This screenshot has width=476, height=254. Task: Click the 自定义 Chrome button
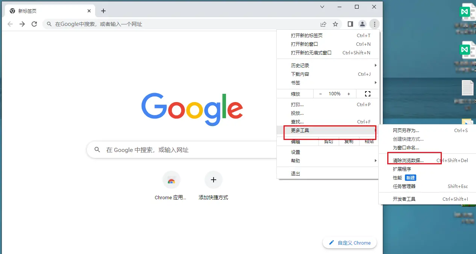point(350,242)
